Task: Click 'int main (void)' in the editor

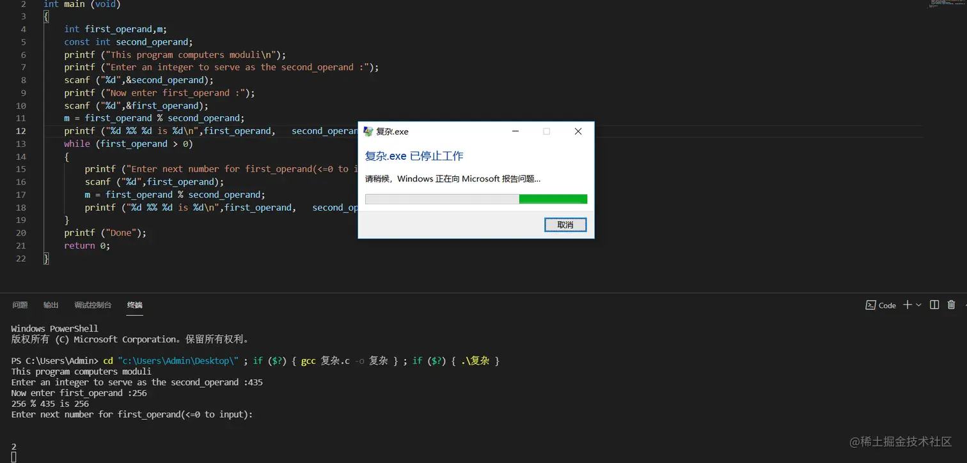Action: 82,4
